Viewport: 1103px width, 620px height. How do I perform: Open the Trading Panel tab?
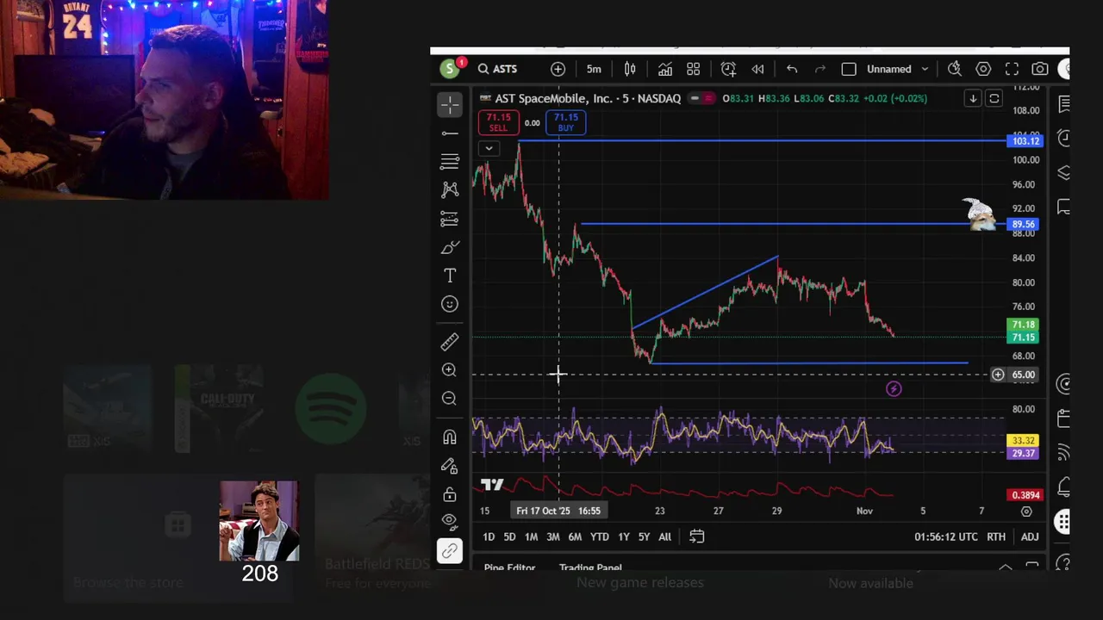[590, 567]
